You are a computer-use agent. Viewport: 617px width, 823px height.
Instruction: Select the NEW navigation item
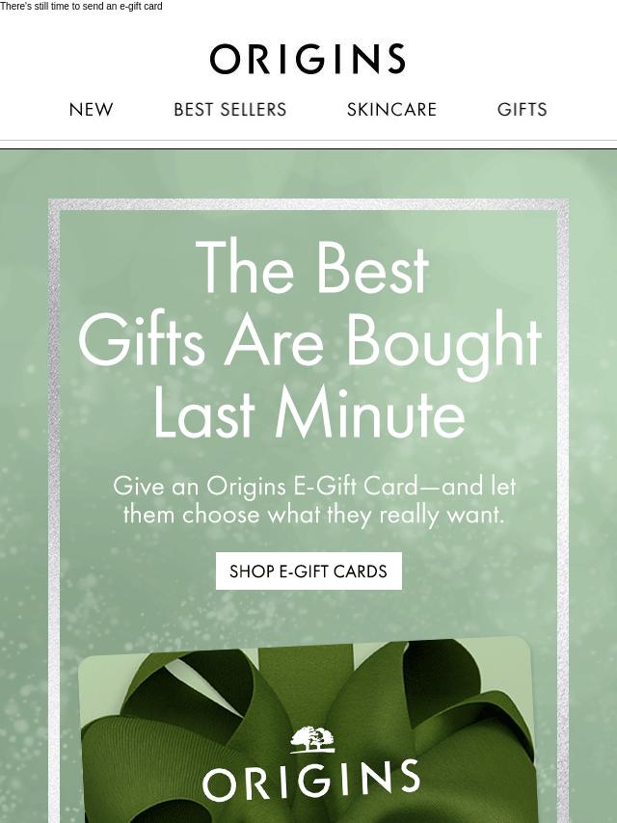pos(92,109)
